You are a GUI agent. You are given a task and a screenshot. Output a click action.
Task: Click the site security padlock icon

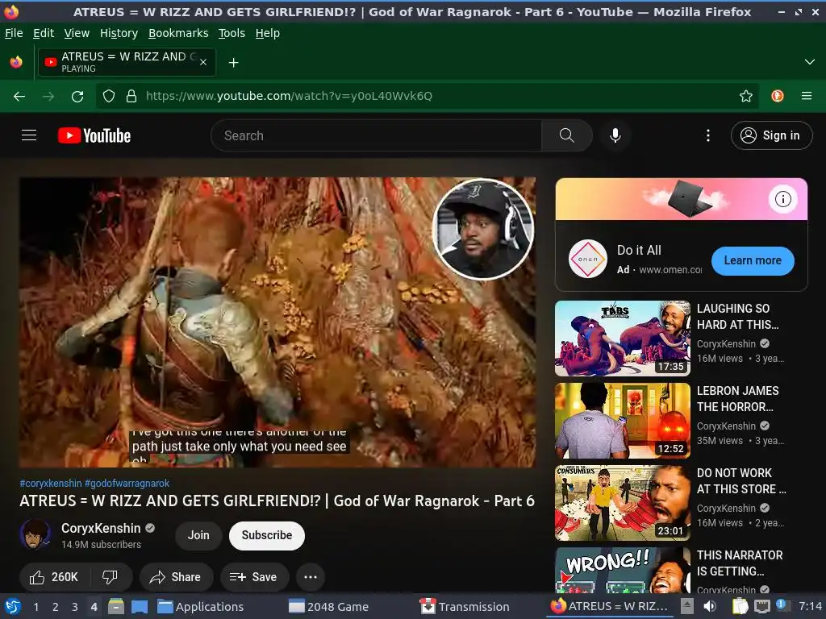click(131, 96)
